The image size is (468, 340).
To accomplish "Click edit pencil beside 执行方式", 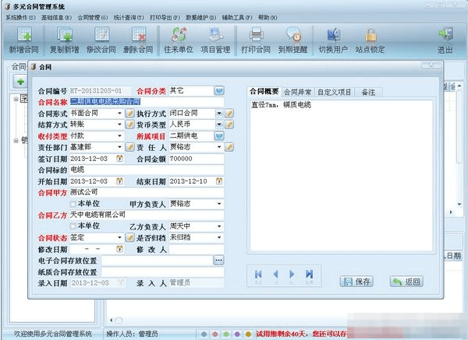I will (229, 114).
